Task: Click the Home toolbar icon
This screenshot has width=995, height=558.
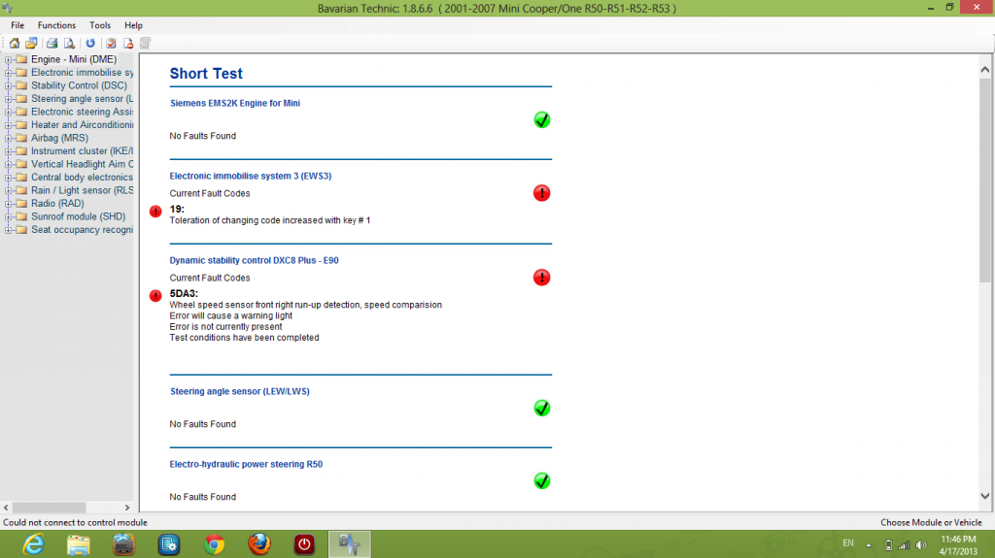Action: 14,43
